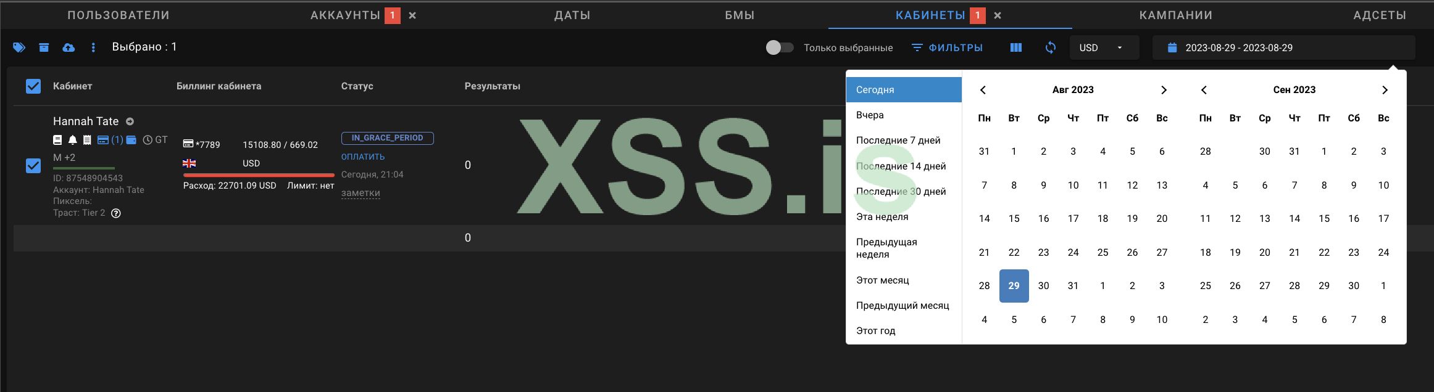Click the blue wallet icon
Screen dimensions: 1434x392
coord(131,140)
